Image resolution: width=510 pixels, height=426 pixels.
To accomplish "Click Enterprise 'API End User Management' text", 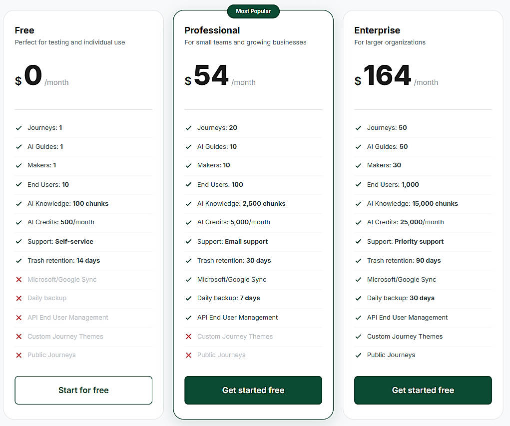I will [x=407, y=318].
